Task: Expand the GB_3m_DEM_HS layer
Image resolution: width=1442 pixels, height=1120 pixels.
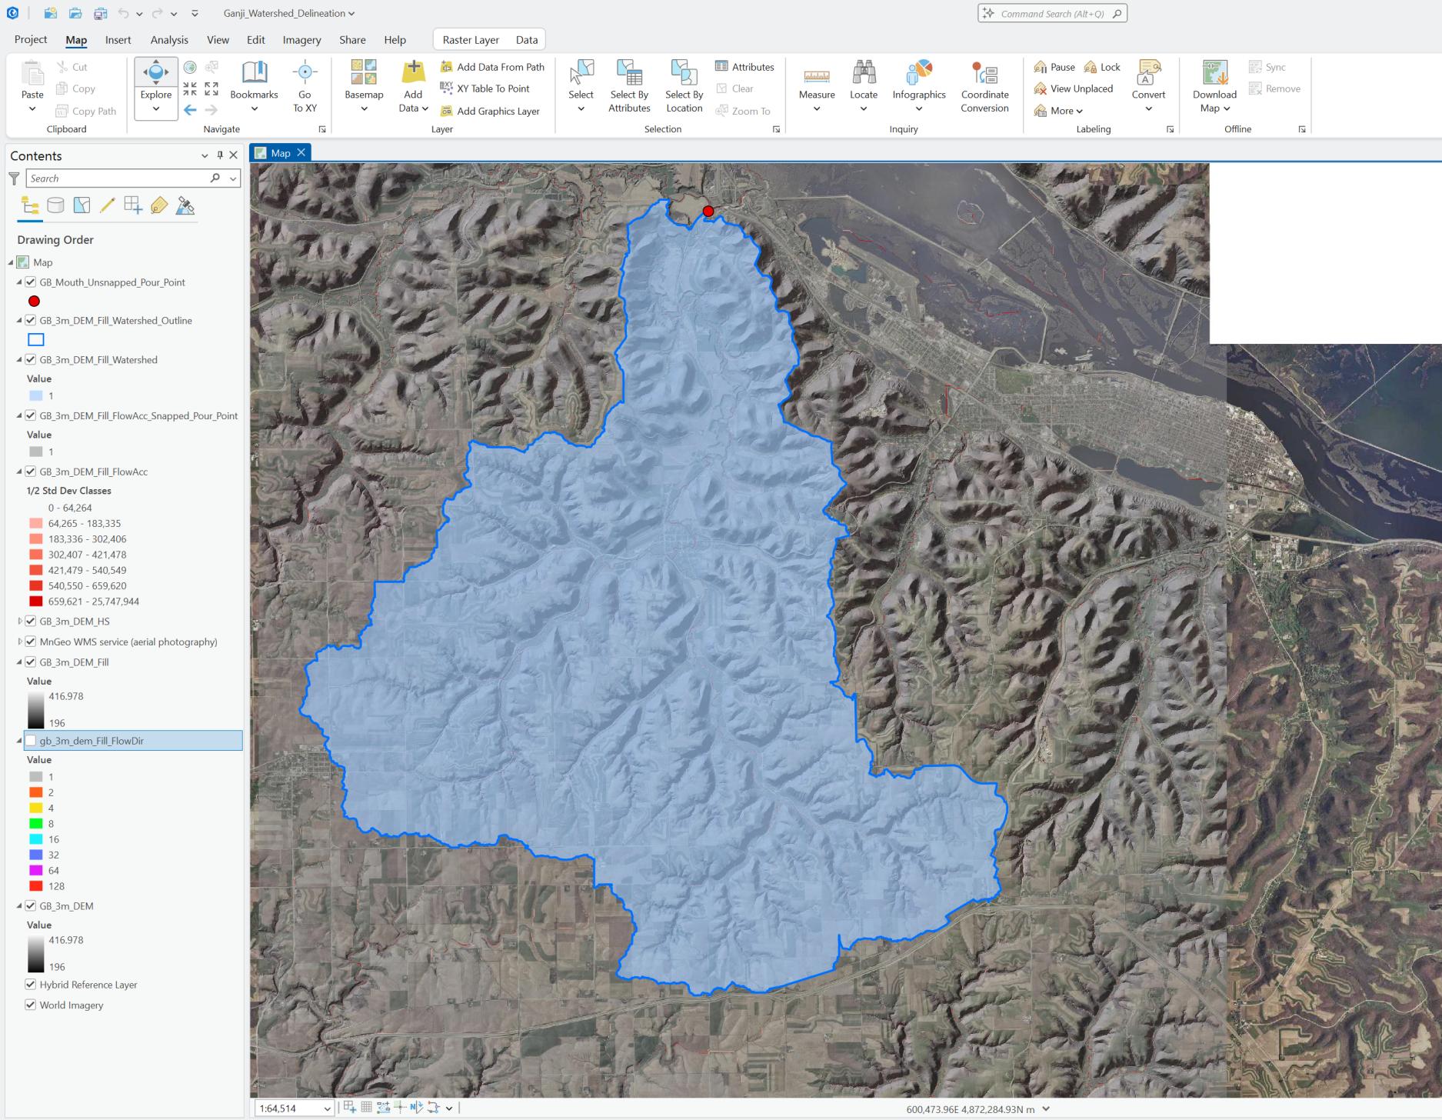Action: click(20, 621)
